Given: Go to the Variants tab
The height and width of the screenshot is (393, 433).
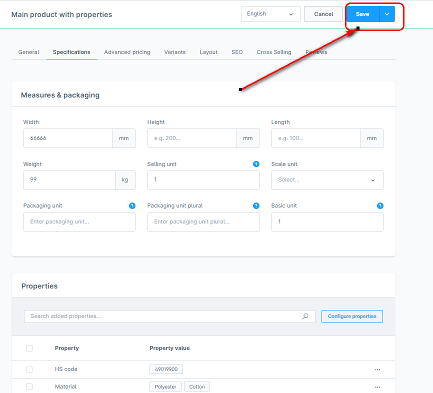Looking at the screenshot, I should click(x=174, y=52).
